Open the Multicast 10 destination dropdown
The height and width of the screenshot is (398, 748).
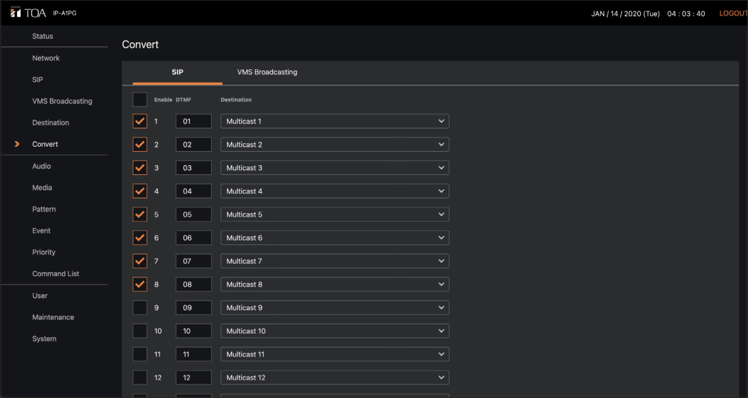334,331
